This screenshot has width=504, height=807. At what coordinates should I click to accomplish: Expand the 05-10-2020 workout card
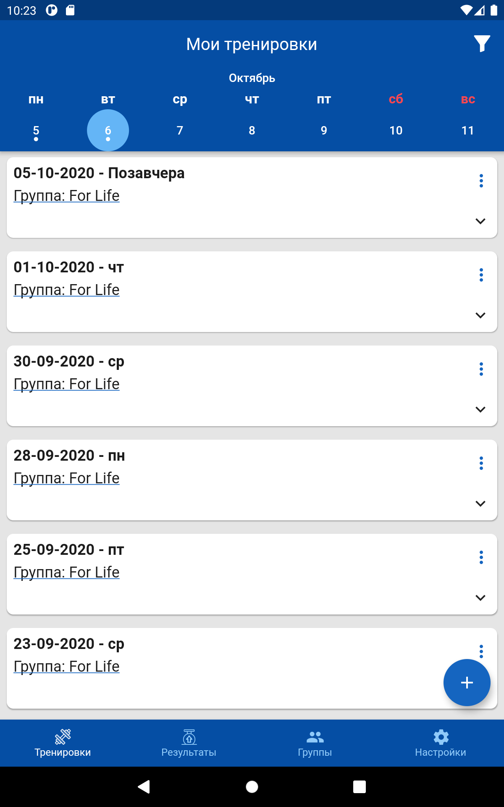tap(480, 221)
